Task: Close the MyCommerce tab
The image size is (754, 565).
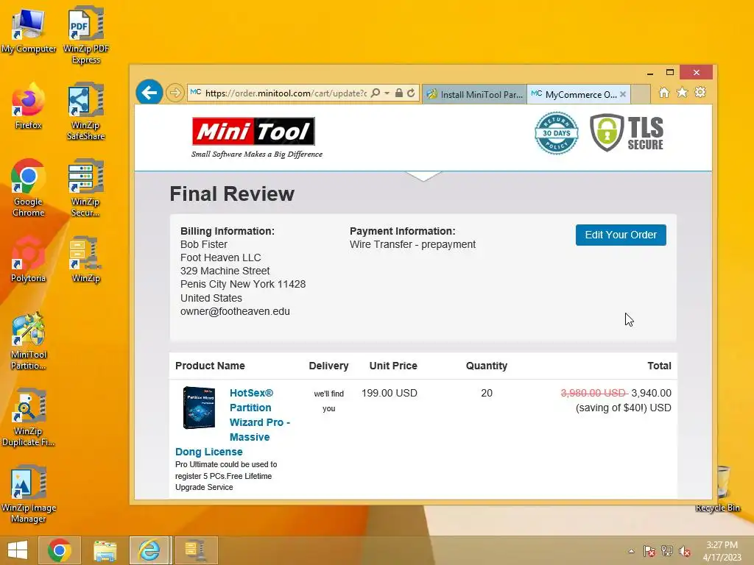Action: pos(623,94)
